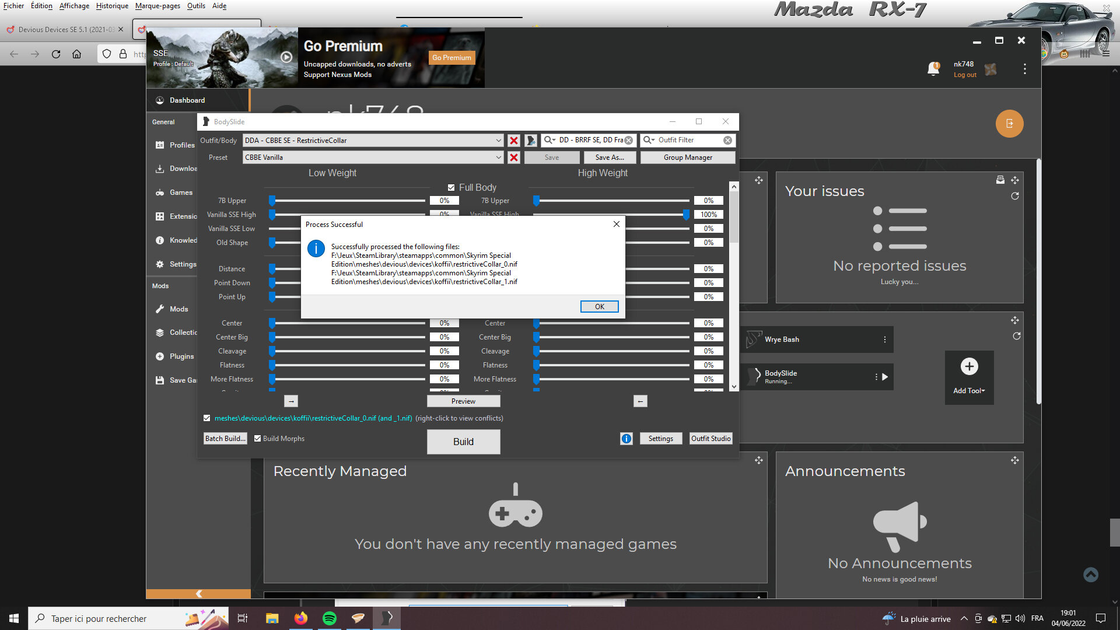Viewport: 1120px width, 630px height.
Task: Click the orange round dashboard layout button
Action: pos(1009,124)
